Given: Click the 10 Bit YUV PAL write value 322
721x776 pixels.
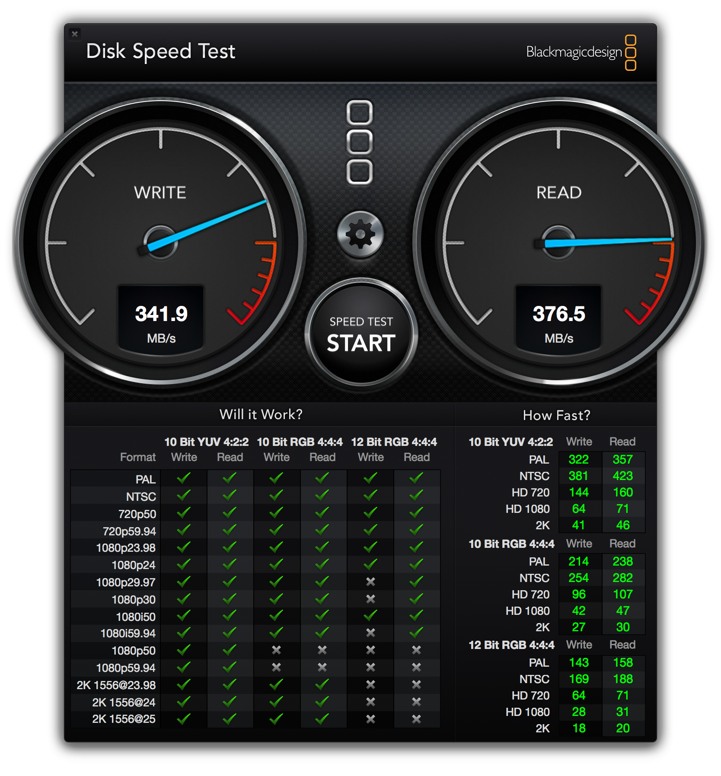Looking at the screenshot, I should [x=579, y=459].
